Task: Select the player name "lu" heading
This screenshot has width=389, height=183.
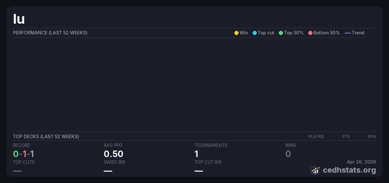Action: [x=19, y=19]
